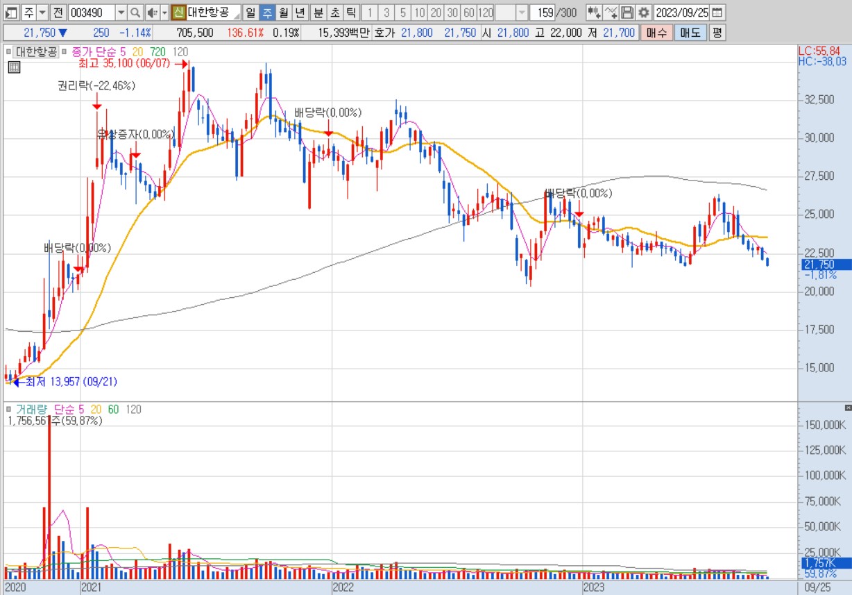
Task: Click the date field 2023/09/25
Action: (682, 12)
